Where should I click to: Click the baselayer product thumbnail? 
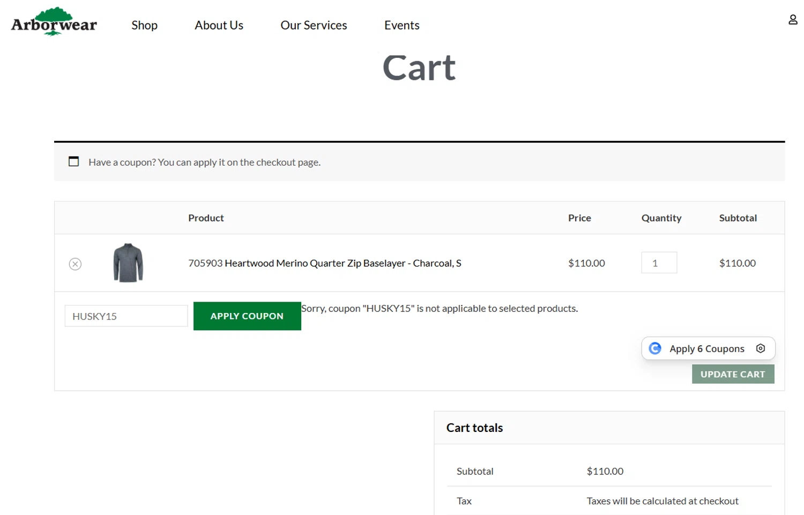click(x=128, y=263)
